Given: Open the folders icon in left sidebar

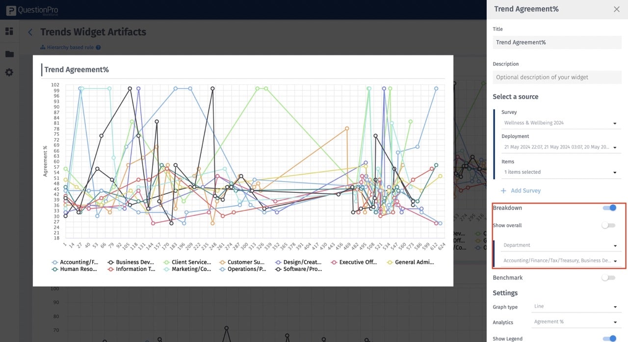Looking at the screenshot, I should (x=8, y=53).
